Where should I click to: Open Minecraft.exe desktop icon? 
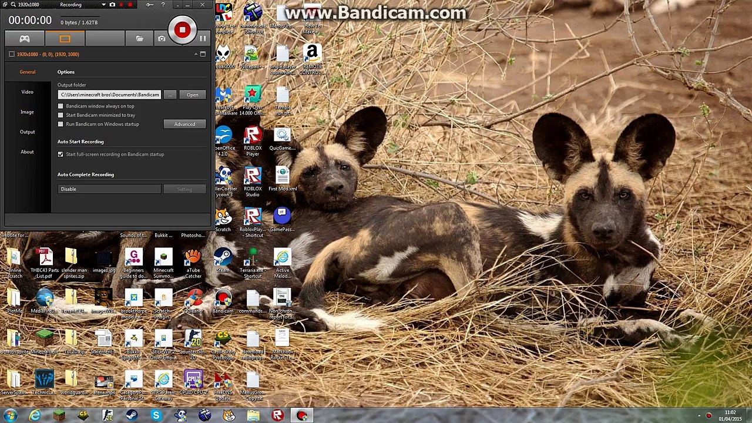[45, 341]
